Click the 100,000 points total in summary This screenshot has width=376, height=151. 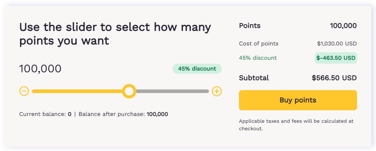(343, 26)
